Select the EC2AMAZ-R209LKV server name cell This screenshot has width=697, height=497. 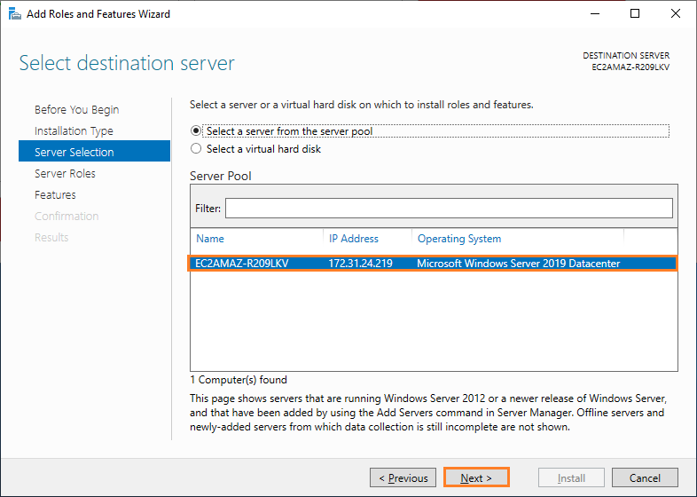(242, 264)
